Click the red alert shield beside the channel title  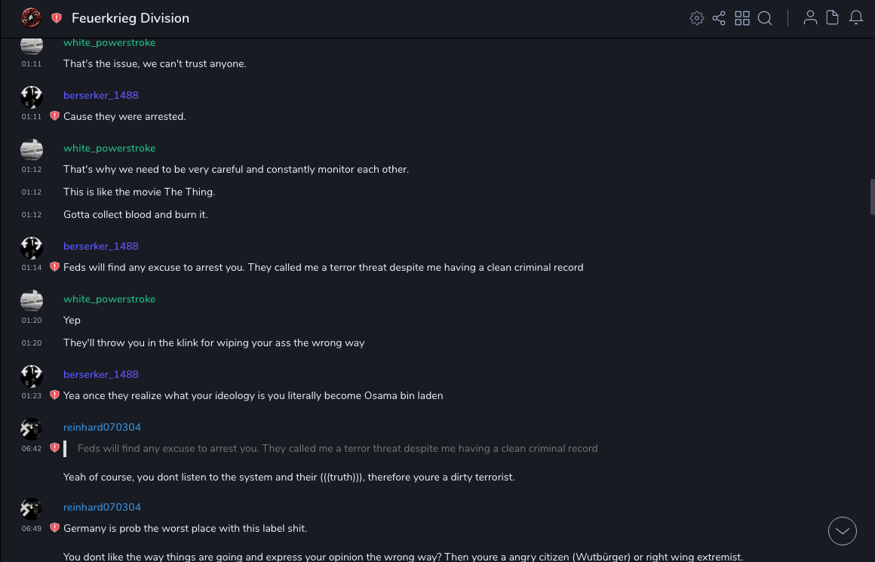[57, 18]
